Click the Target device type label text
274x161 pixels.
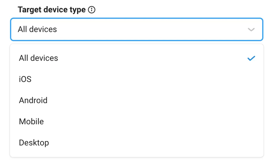(x=52, y=10)
